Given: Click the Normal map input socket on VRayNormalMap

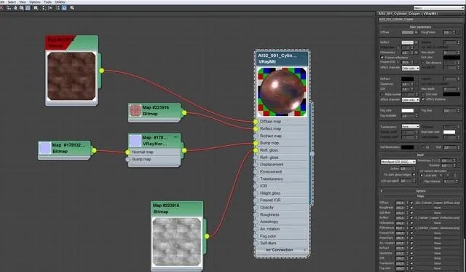Looking at the screenshot, I should click(128, 152).
